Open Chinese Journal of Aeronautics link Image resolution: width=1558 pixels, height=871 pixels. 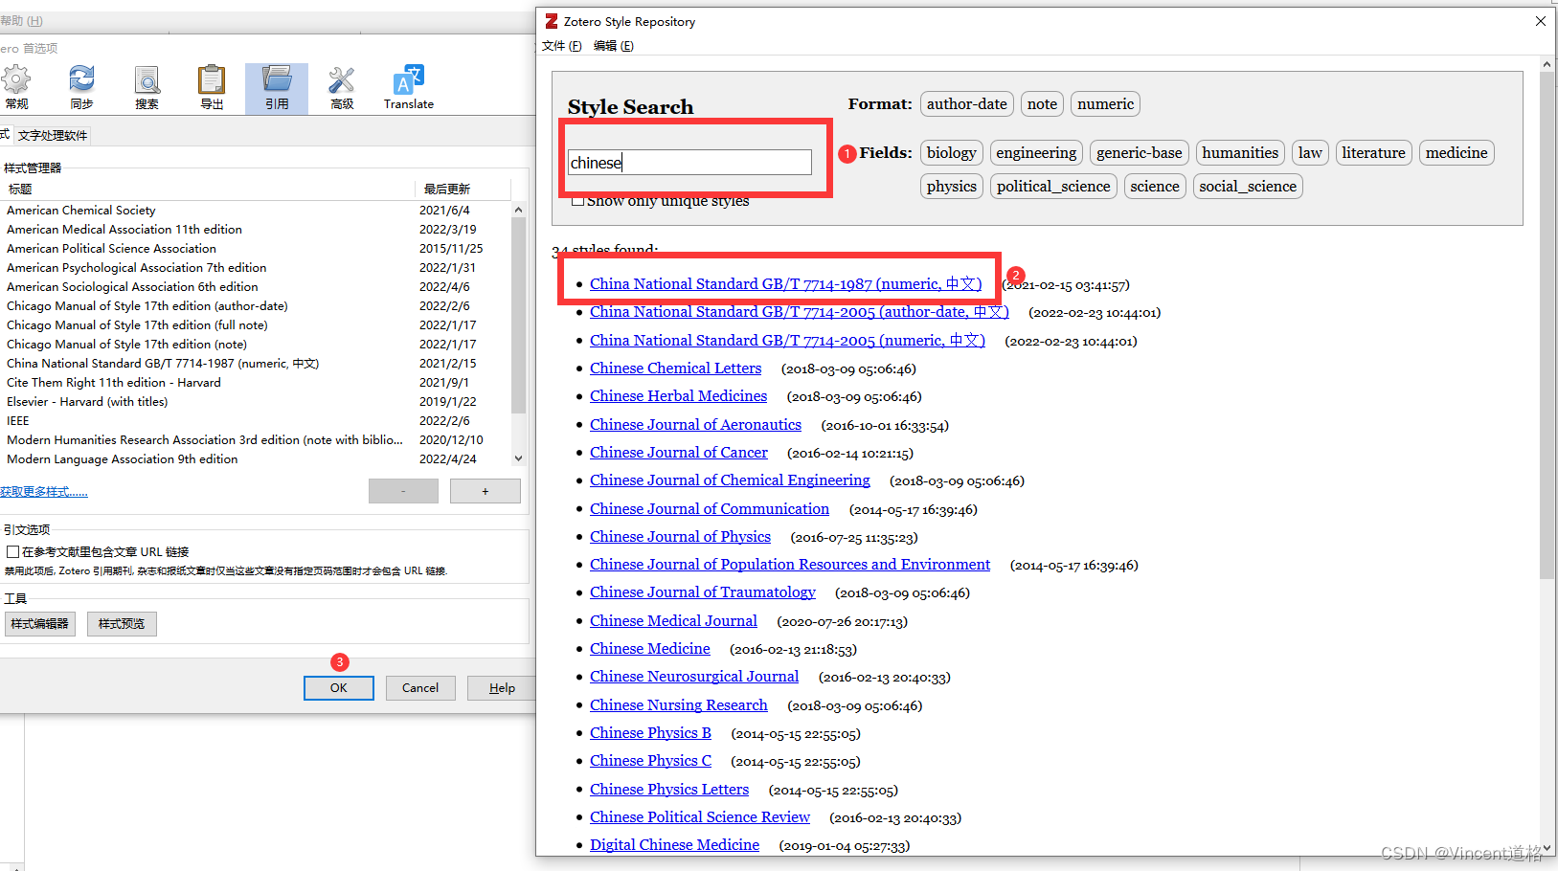(x=695, y=425)
